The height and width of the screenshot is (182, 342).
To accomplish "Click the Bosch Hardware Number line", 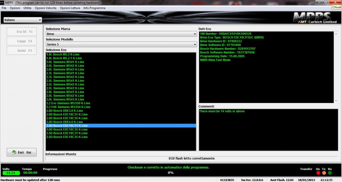I will (x=228, y=49).
